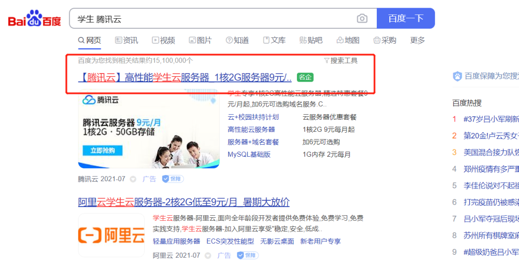
Task: Open the 腾讯云服务器 9元/月 ad image
Action: click(x=148, y=129)
